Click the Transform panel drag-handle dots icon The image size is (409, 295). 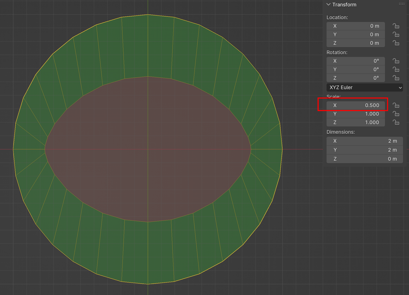point(402,4)
